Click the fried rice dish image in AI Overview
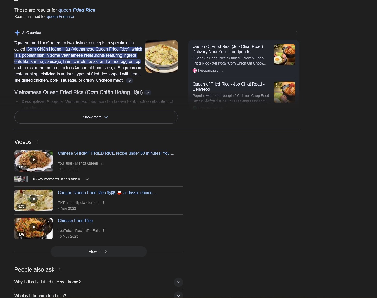 coord(162,56)
